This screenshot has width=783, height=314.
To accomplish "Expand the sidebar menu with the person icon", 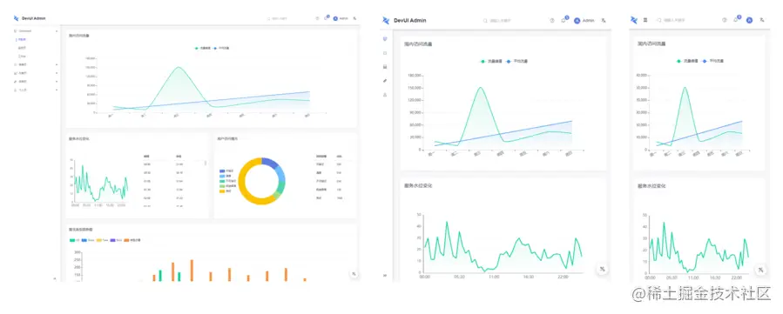I will [x=36, y=90].
